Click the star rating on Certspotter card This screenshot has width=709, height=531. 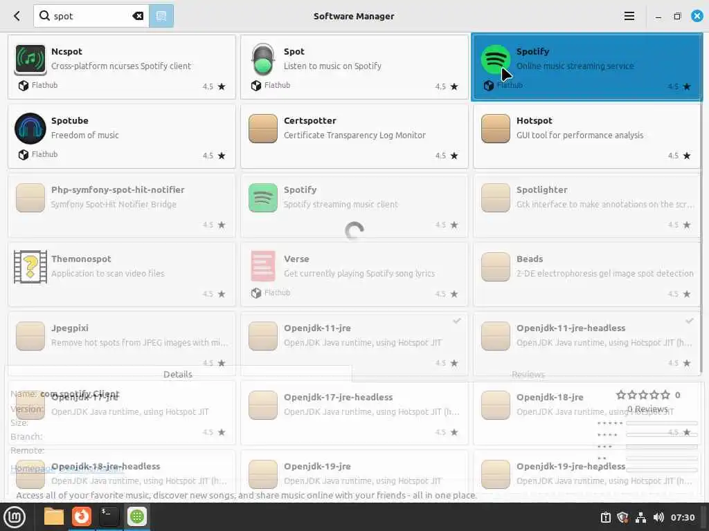pos(447,156)
